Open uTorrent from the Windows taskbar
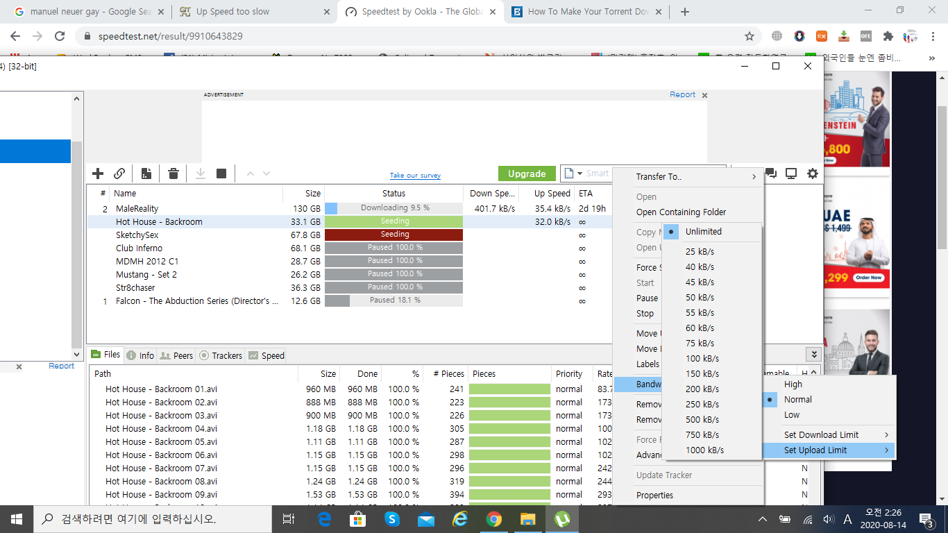This screenshot has height=533, width=948. [561, 518]
